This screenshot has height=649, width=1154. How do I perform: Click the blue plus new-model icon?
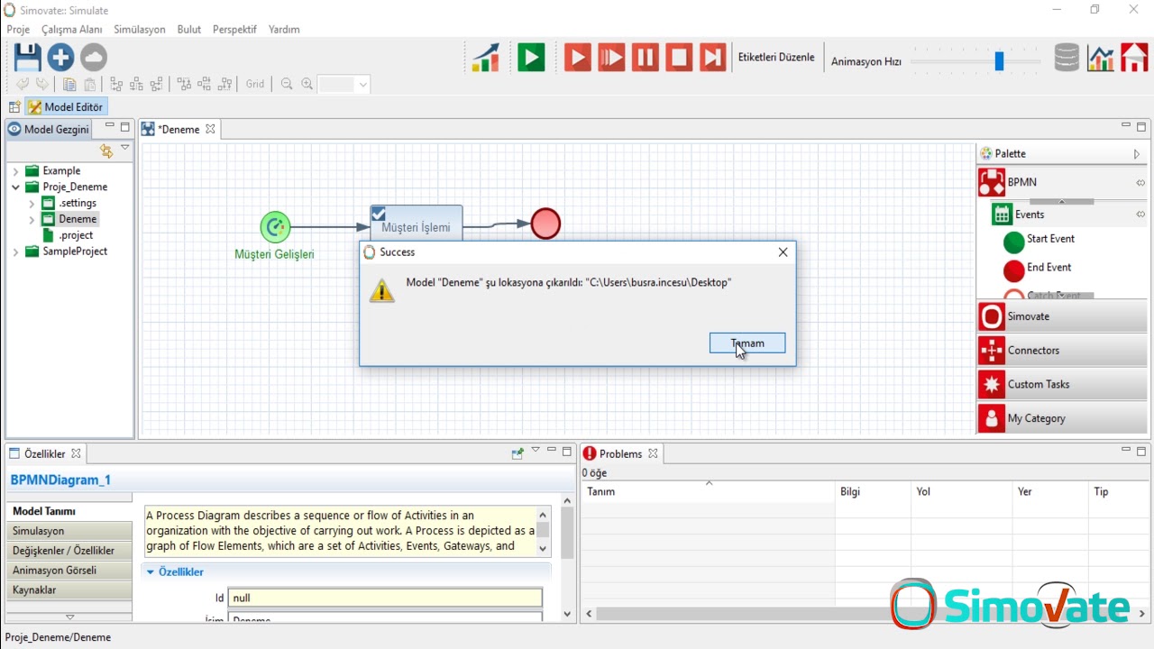(60, 58)
